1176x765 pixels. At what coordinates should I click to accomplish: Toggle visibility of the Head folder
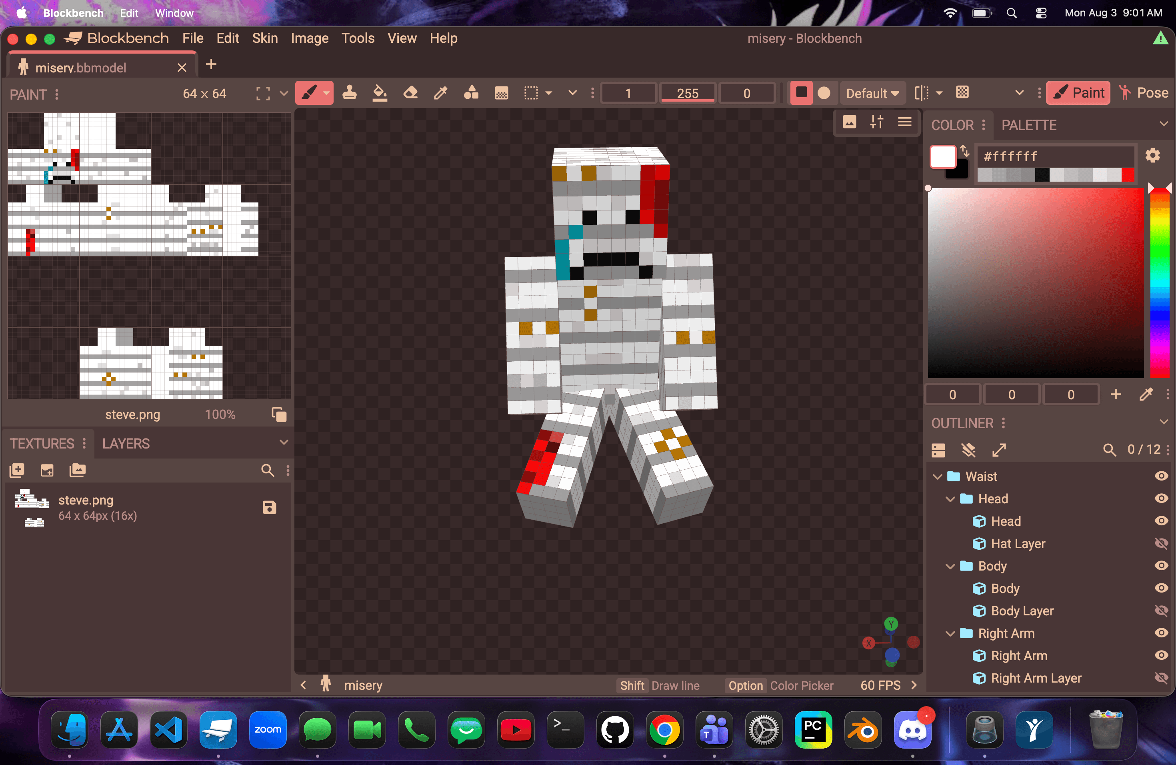point(1161,498)
